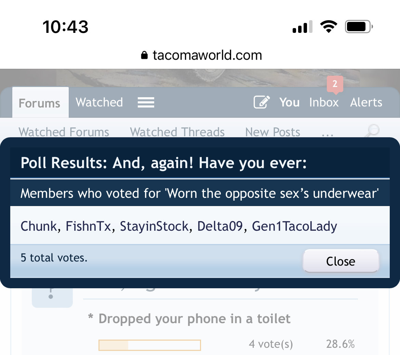Switch to the Watched tab

click(99, 102)
